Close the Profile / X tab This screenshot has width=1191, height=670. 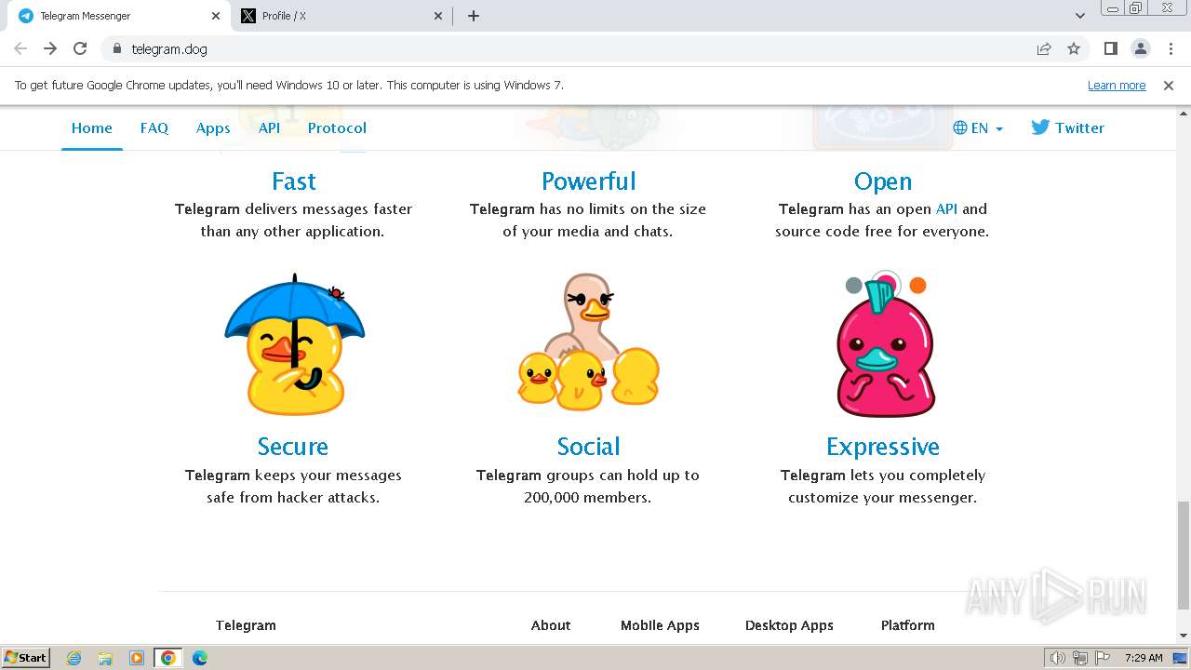pos(439,16)
